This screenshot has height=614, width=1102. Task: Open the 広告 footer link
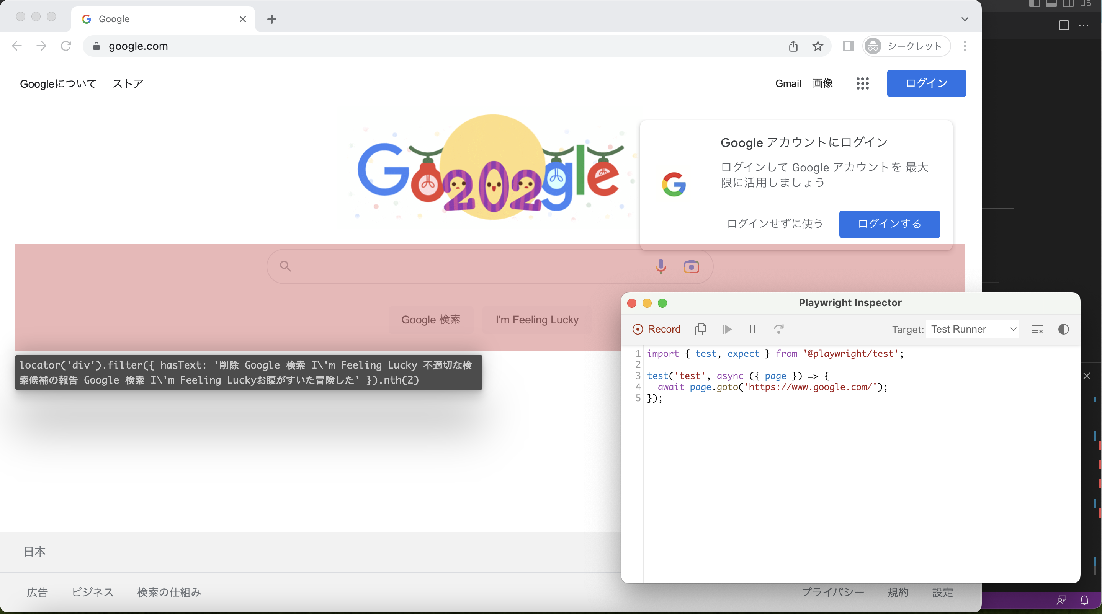pos(37,592)
